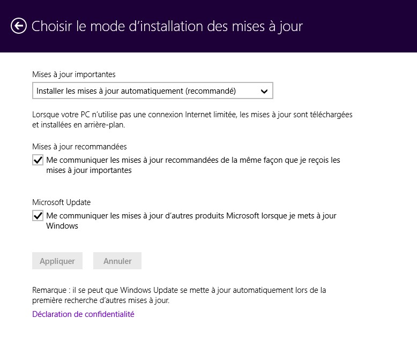Viewport: 417px width, 348px height.
Task: Click the chevron arrow of the updates combo box
Action: (x=264, y=92)
